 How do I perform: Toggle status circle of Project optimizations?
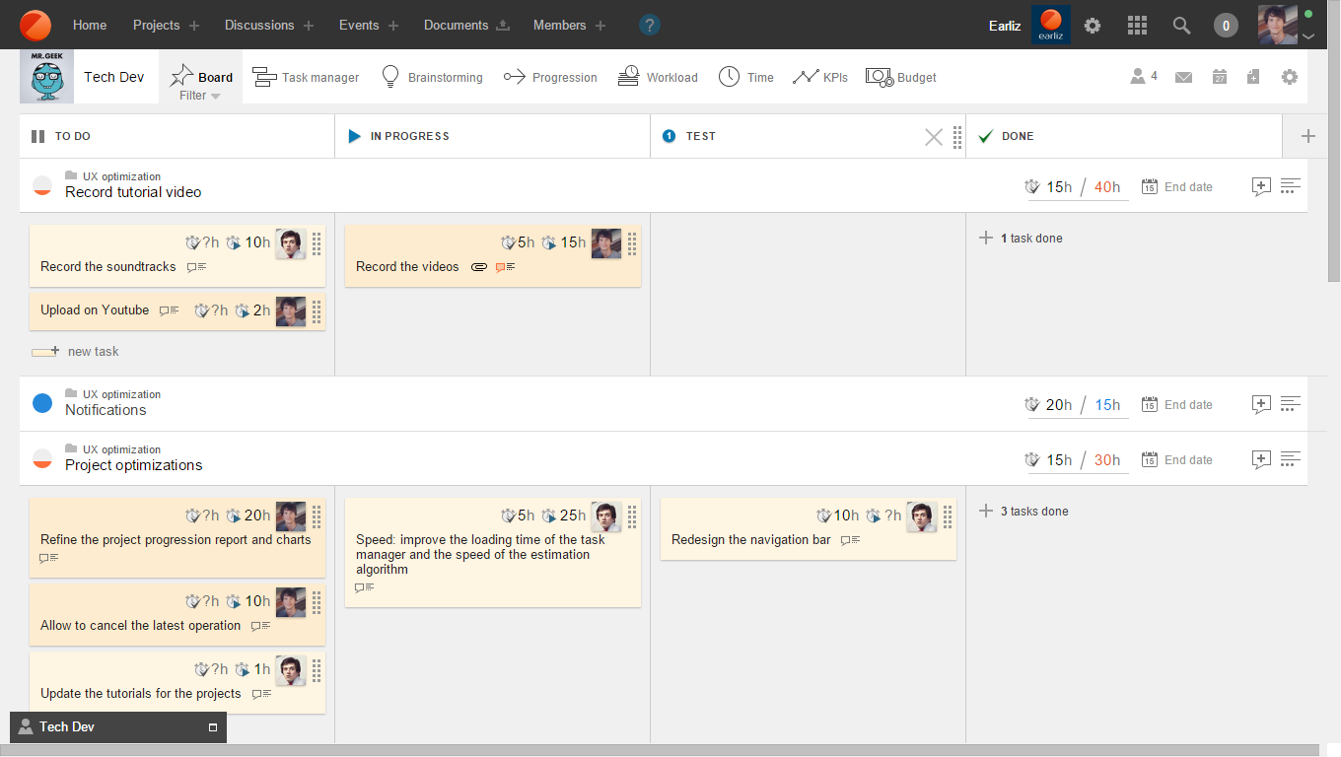click(42, 458)
